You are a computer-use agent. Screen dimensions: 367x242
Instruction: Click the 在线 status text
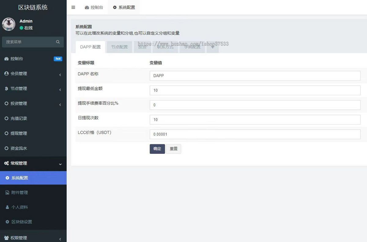[28, 28]
